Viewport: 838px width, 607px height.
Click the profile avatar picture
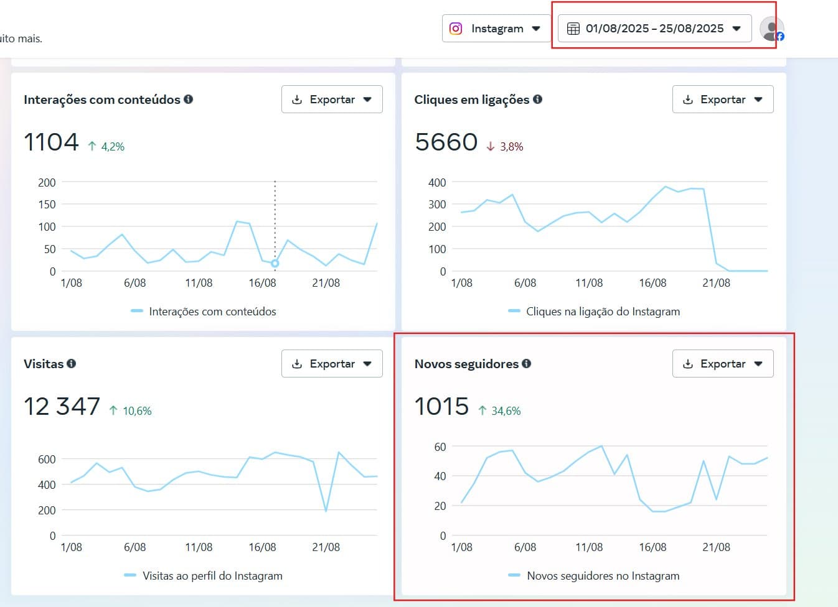[771, 28]
